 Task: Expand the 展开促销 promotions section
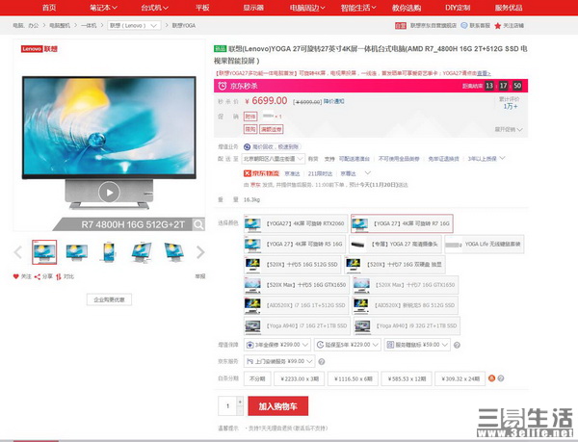[509, 130]
